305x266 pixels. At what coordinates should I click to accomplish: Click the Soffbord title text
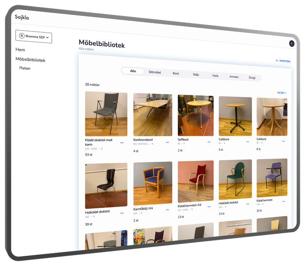(x=183, y=139)
